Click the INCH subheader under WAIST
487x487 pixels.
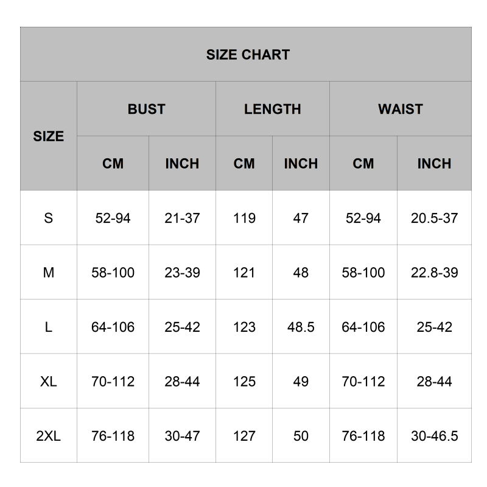tap(434, 164)
